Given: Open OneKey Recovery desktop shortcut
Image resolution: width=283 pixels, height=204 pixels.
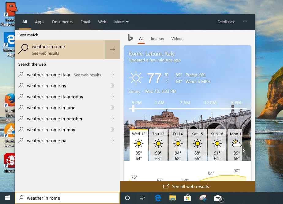Looking at the screenshot, I should [x=9, y=135].
